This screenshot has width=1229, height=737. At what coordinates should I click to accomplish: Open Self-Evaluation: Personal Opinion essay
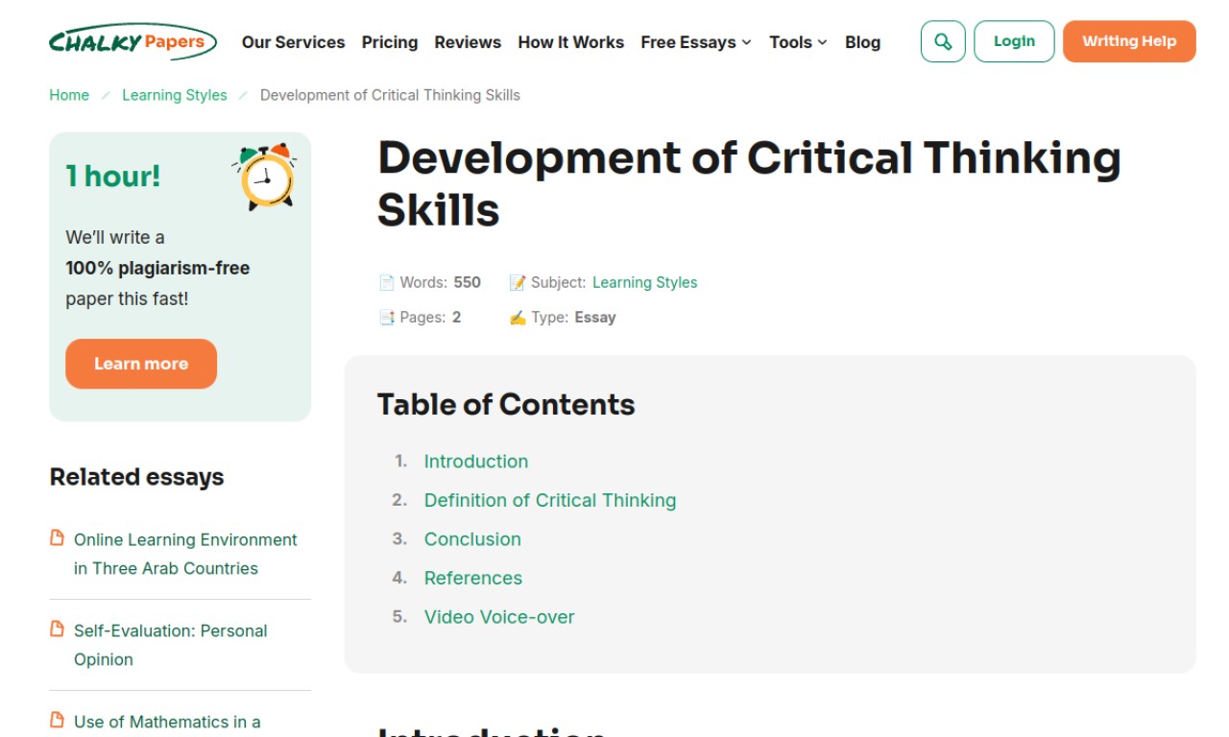(171, 645)
